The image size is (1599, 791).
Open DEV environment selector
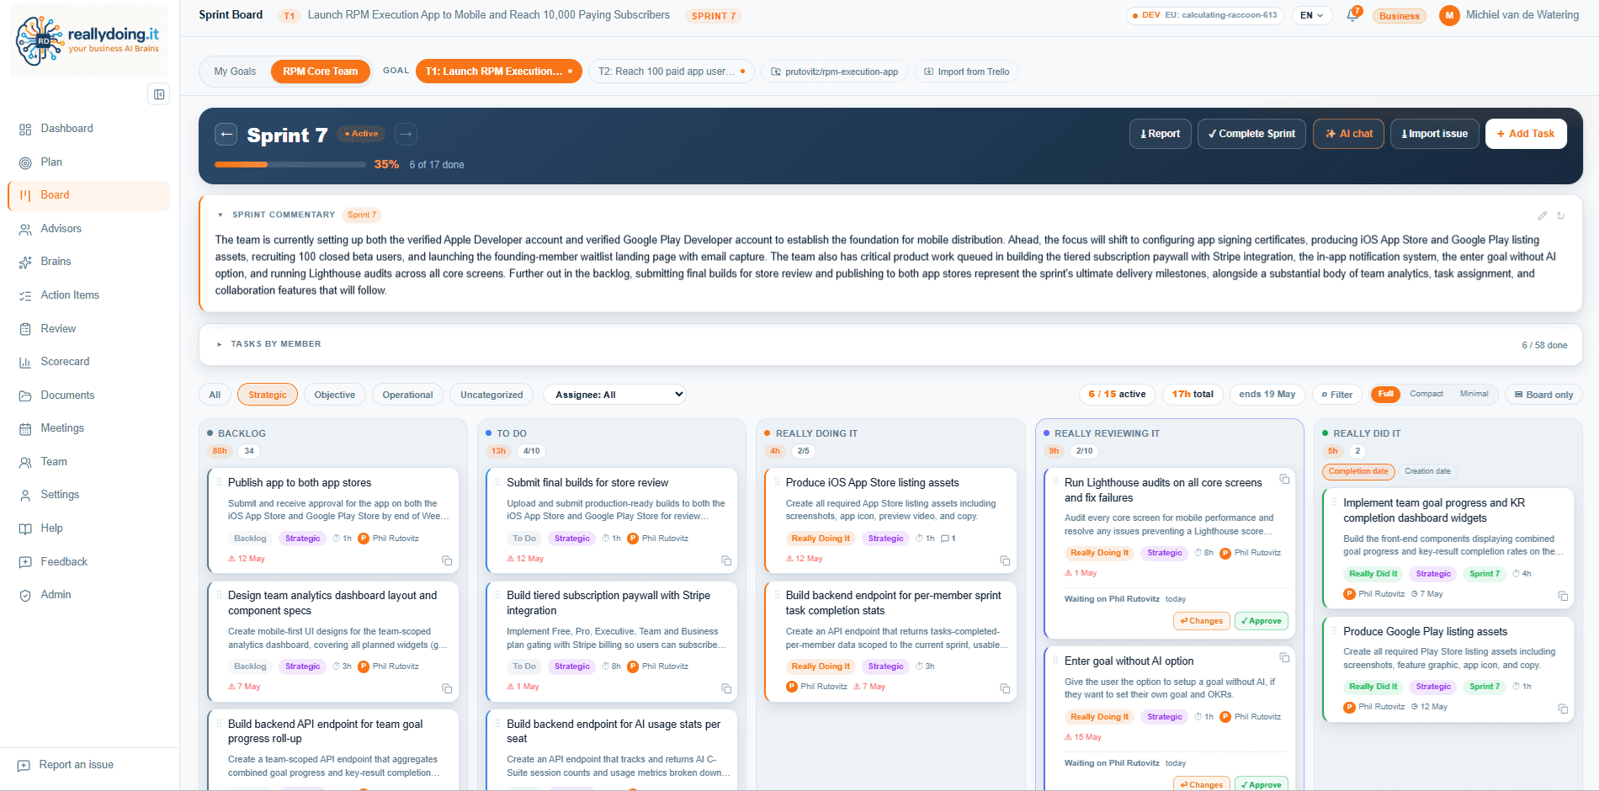point(1204,15)
